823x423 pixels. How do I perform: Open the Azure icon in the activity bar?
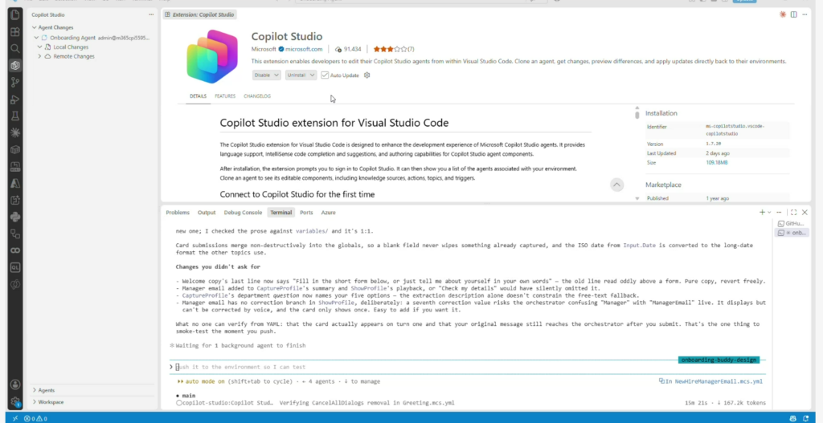pos(15,183)
